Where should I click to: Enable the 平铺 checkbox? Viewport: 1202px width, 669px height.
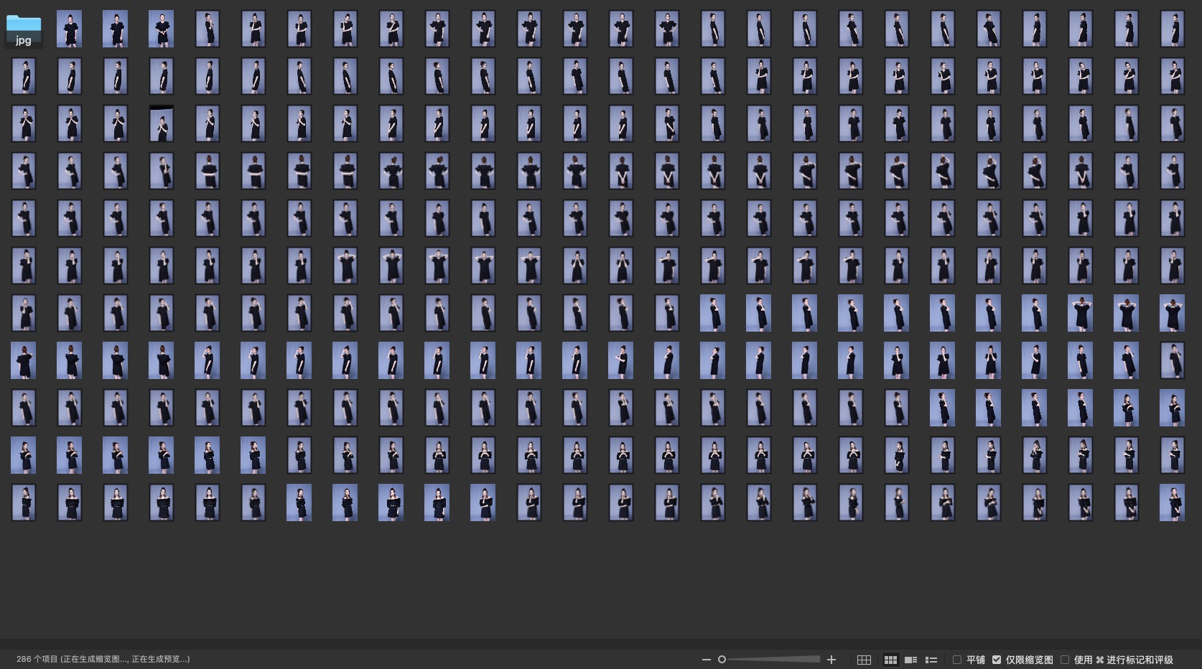pyautogui.click(x=957, y=660)
